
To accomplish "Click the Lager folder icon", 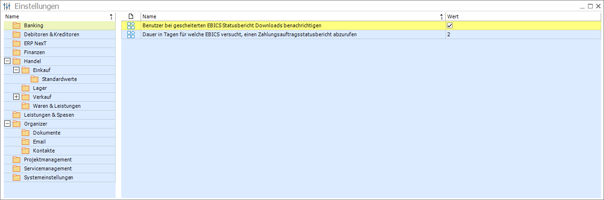I will 25,88.
